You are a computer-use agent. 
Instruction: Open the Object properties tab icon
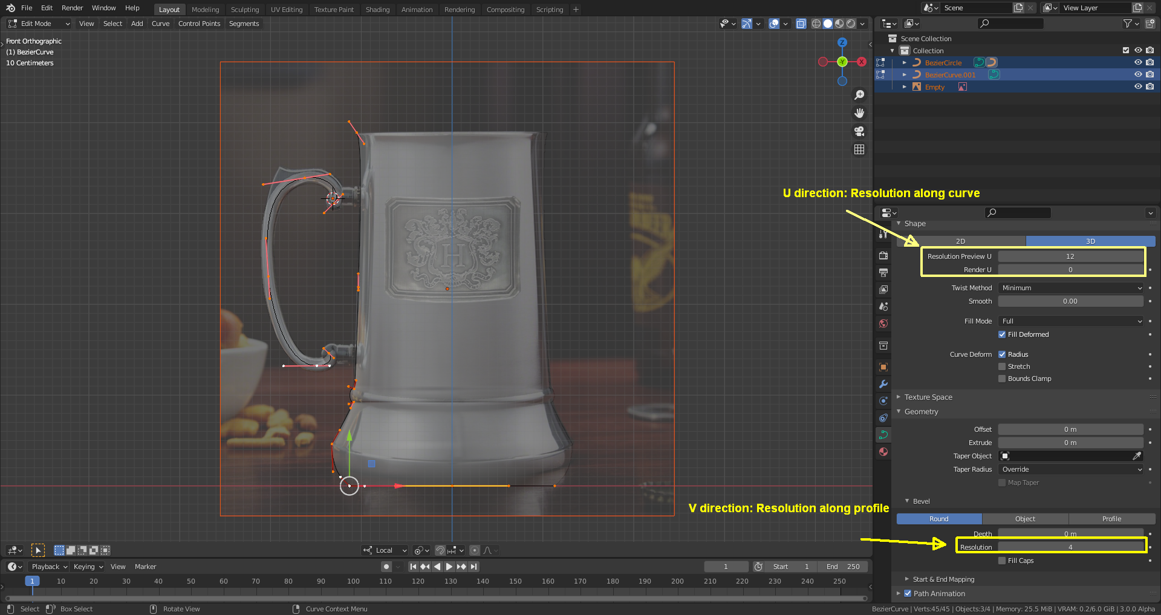tap(883, 367)
